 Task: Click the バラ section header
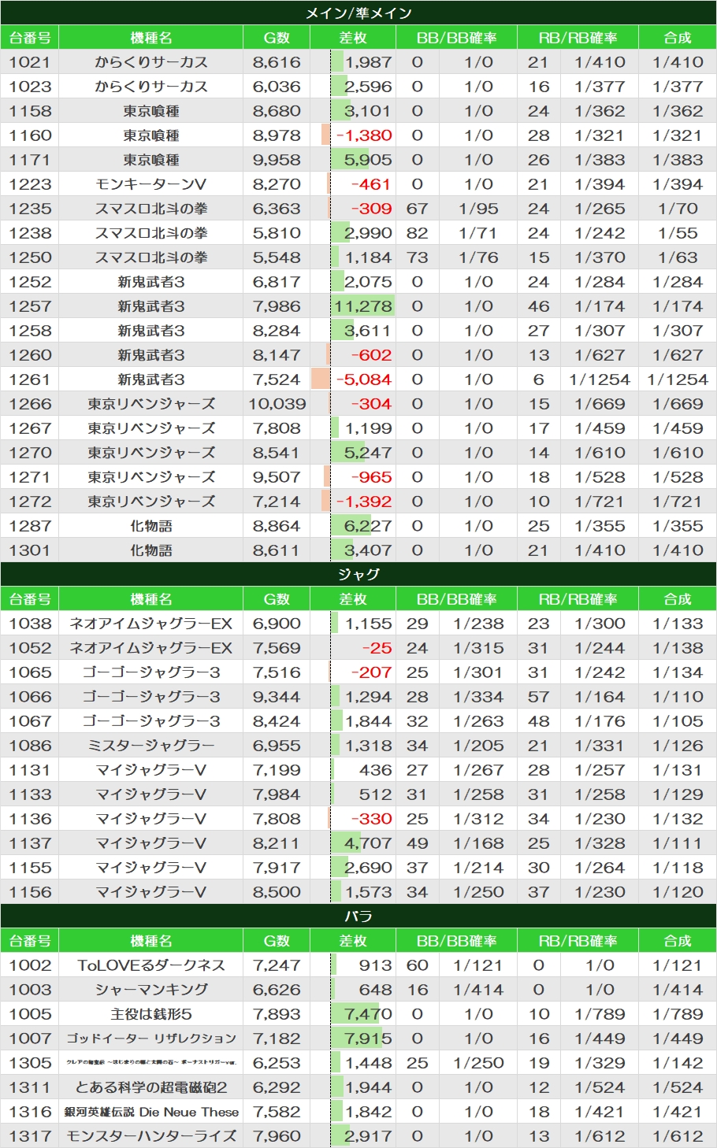click(x=358, y=916)
